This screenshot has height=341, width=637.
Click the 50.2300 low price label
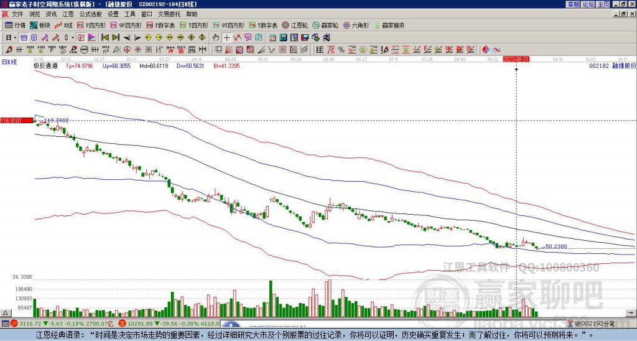(556, 246)
